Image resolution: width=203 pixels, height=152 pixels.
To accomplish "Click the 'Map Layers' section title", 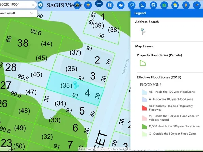I will [144, 46].
